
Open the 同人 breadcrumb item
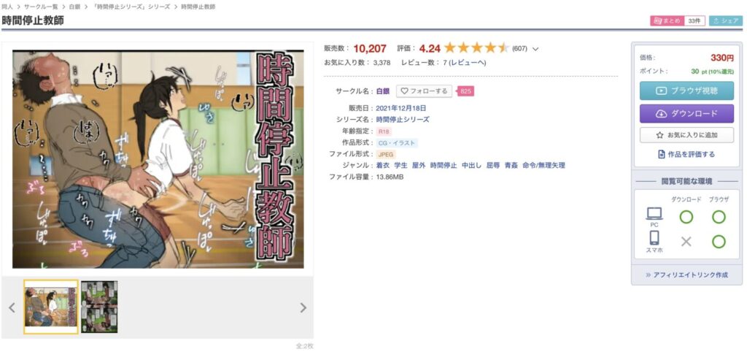click(x=7, y=7)
